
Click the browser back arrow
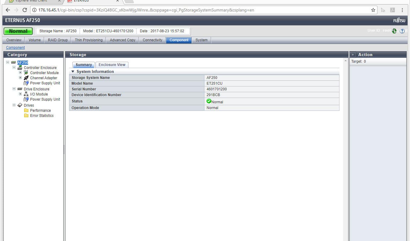pos(8,10)
